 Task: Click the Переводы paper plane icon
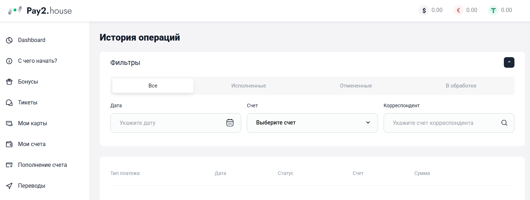[x=10, y=186]
